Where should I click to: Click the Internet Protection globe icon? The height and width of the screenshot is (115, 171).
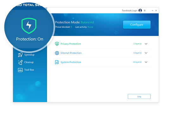(x=57, y=53)
